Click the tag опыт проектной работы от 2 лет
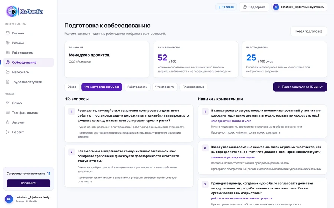This screenshot has width=334, height=208. [x=231, y=121]
